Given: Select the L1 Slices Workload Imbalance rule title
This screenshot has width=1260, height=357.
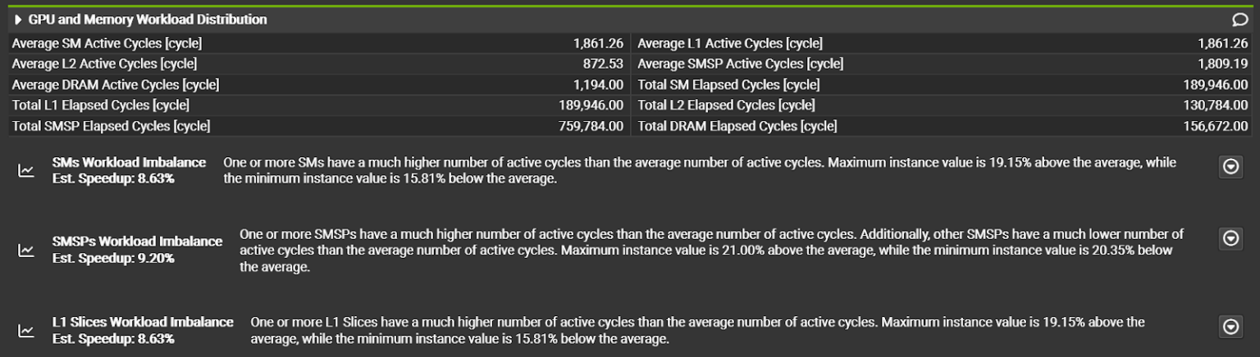Looking at the screenshot, I should pos(143,322).
